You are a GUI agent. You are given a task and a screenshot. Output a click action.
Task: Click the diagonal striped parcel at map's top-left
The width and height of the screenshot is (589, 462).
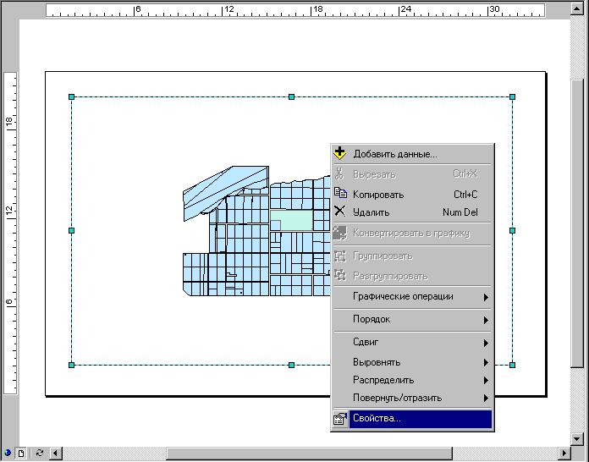[225, 192]
